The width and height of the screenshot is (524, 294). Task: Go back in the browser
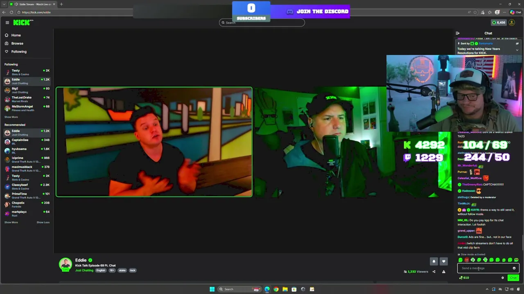tap(4, 12)
